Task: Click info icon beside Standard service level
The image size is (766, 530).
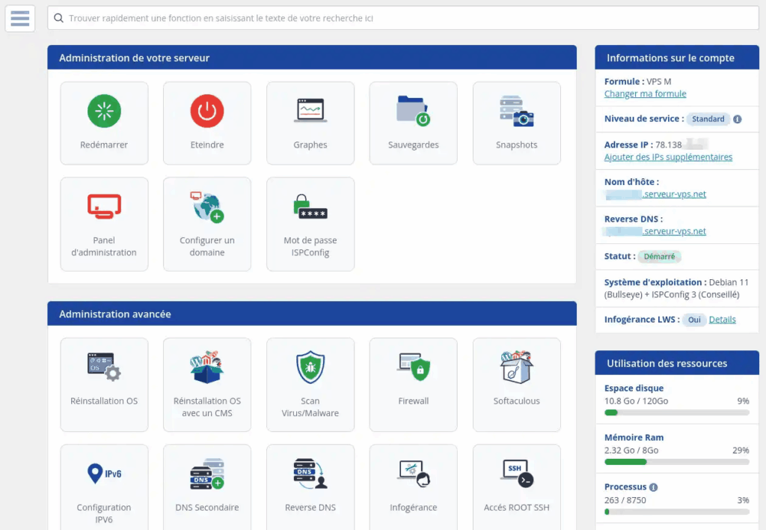Action: tap(737, 119)
